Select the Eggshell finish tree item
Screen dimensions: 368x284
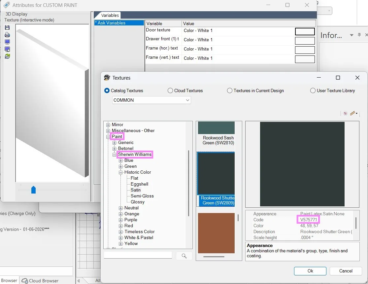(x=139, y=184)
